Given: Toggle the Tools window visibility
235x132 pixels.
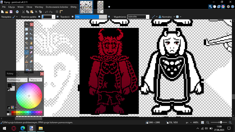Looking at the screenshot, I should pos(210,7).
